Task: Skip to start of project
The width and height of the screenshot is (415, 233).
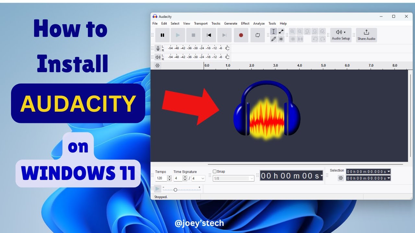Action: 209,35
